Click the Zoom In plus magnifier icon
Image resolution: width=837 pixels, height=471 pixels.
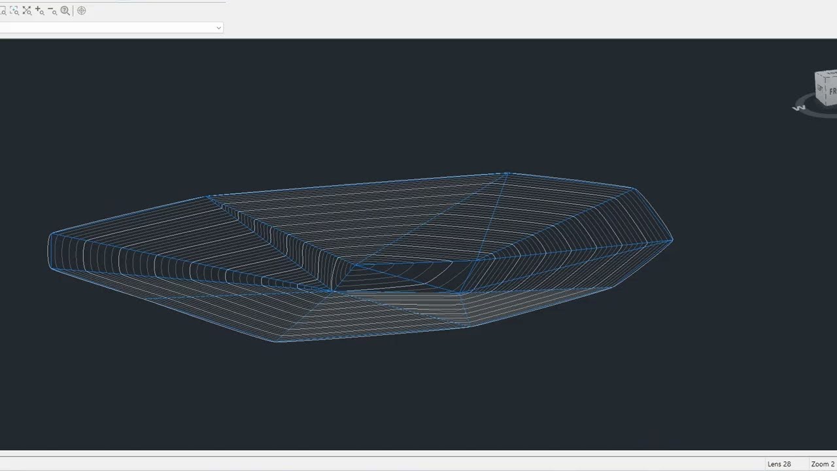[x=39, y=10]
